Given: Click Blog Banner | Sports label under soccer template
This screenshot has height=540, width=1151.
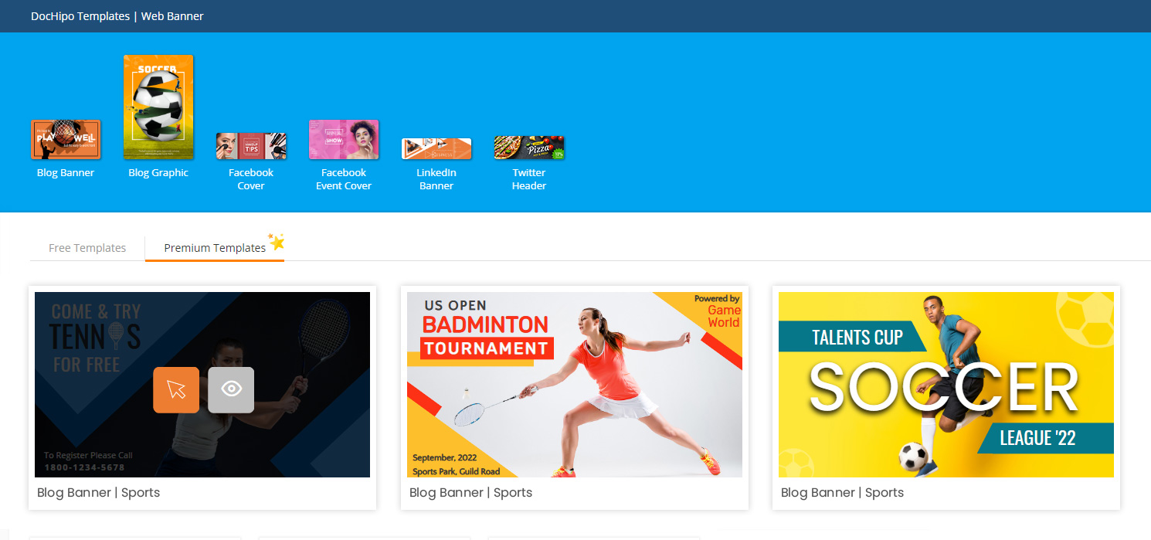Looking at the screenshot, I should tap(841, 492).
